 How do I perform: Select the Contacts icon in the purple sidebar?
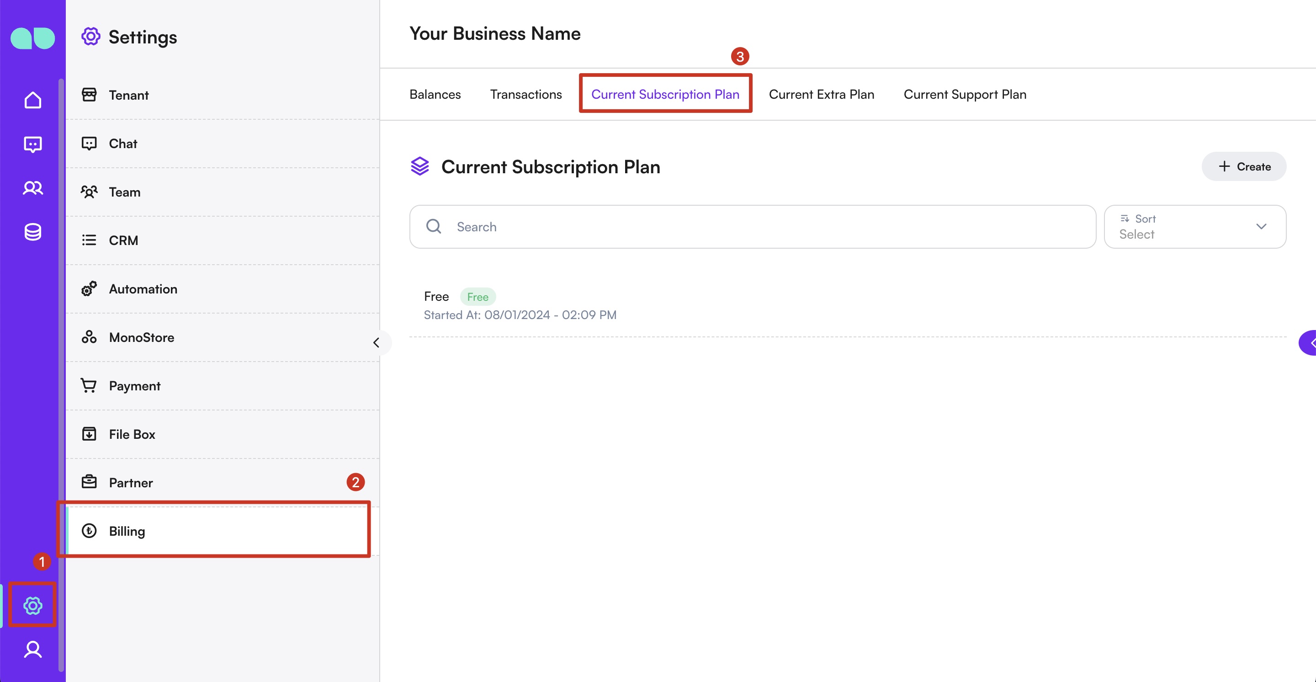pos(32,188)
